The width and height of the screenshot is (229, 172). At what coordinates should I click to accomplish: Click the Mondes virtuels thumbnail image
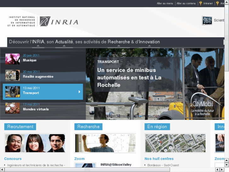(x=13, y=108)
